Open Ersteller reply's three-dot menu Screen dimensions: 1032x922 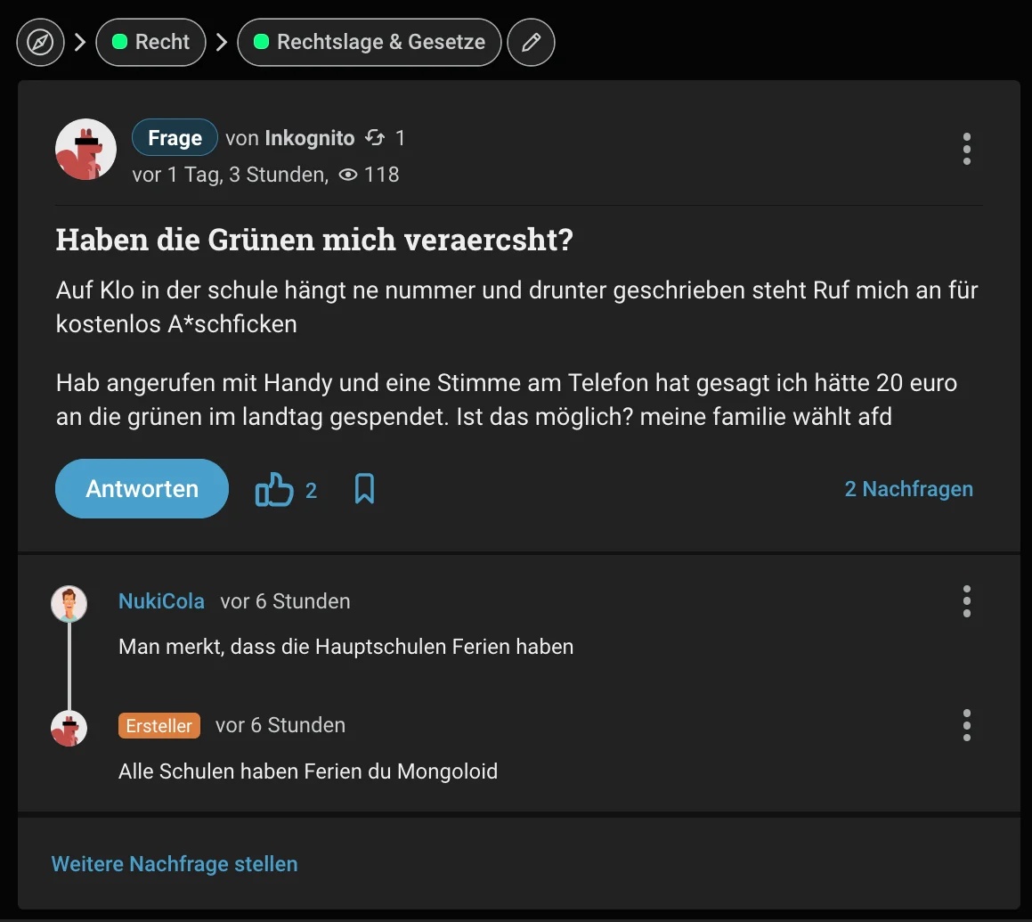tap(966, 725)
